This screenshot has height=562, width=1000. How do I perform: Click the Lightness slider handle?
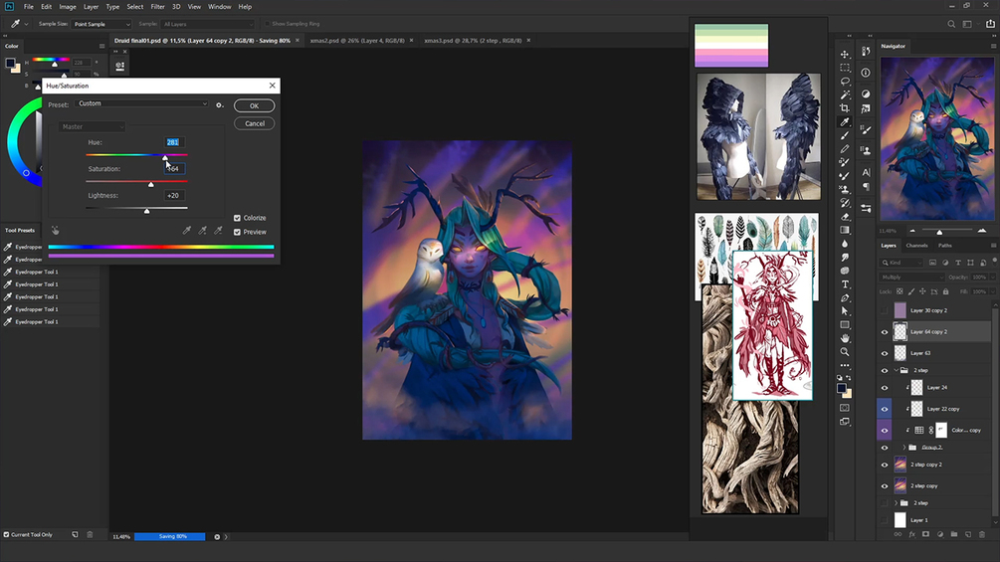click(146, 211)
